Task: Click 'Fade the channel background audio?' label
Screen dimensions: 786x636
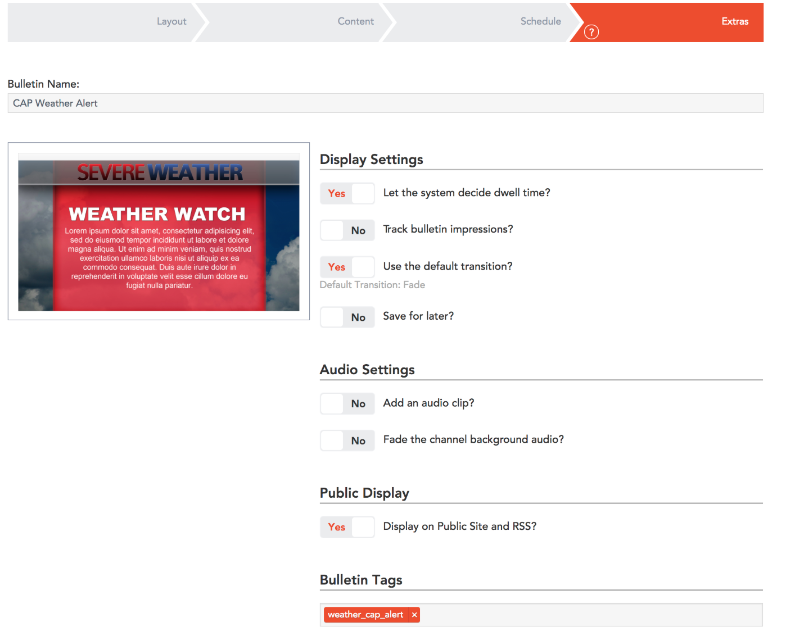Action: (x=473, y=439)
